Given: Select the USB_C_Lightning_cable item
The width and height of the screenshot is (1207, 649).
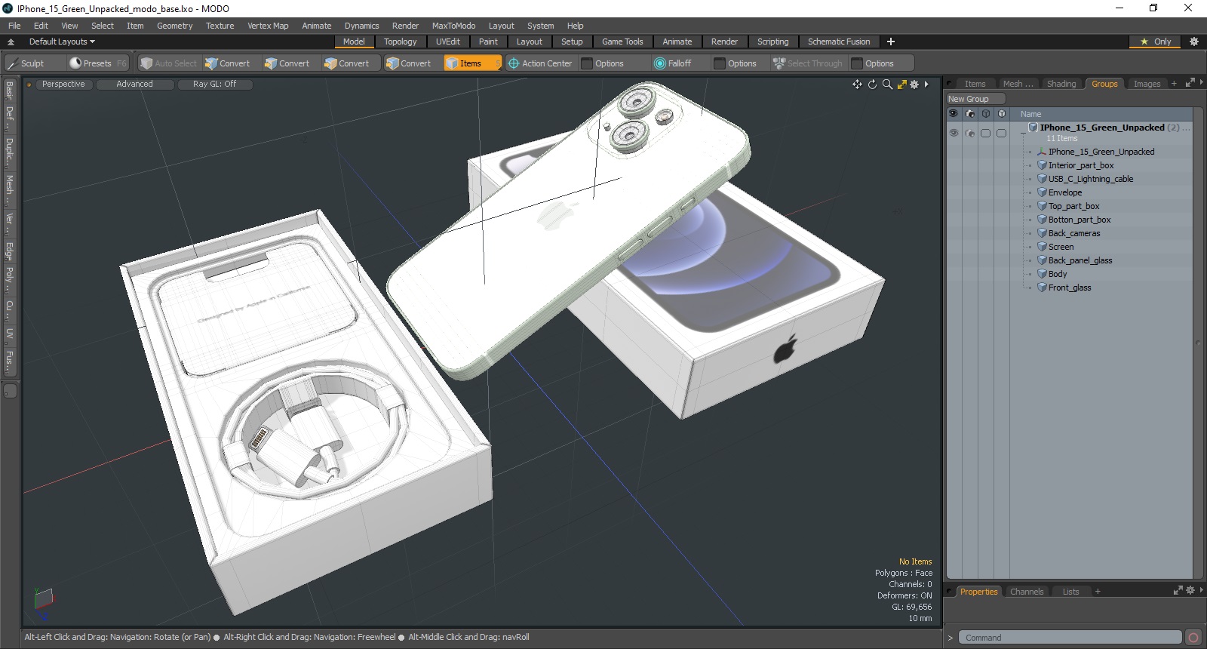Looking at the screenshot, I should pyautogui.click(x=1090, y=179).
